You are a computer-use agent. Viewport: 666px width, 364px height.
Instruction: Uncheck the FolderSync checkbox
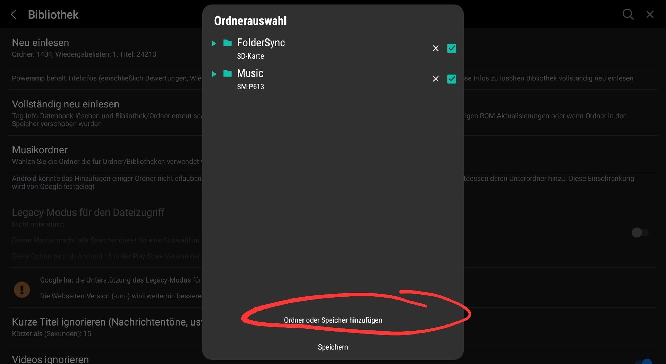[452, 49]
